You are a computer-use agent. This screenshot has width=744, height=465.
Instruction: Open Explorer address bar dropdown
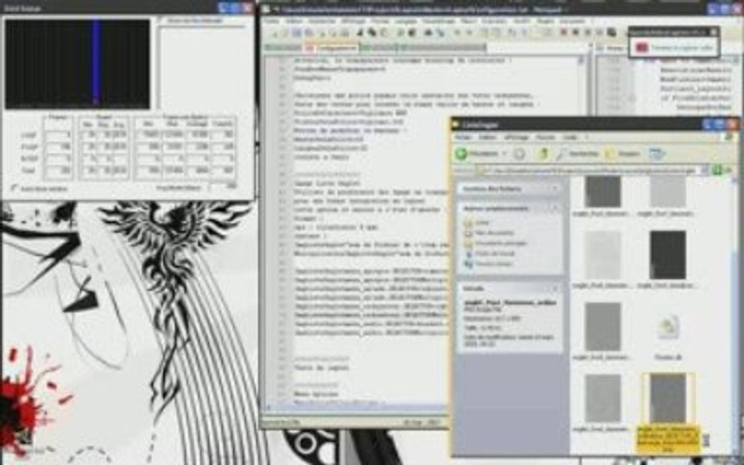[x=705, y=169]
